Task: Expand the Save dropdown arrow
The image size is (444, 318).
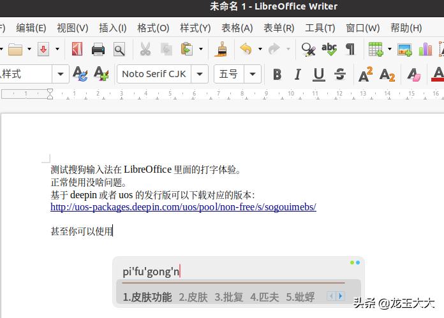Action: tap(57, 49)
